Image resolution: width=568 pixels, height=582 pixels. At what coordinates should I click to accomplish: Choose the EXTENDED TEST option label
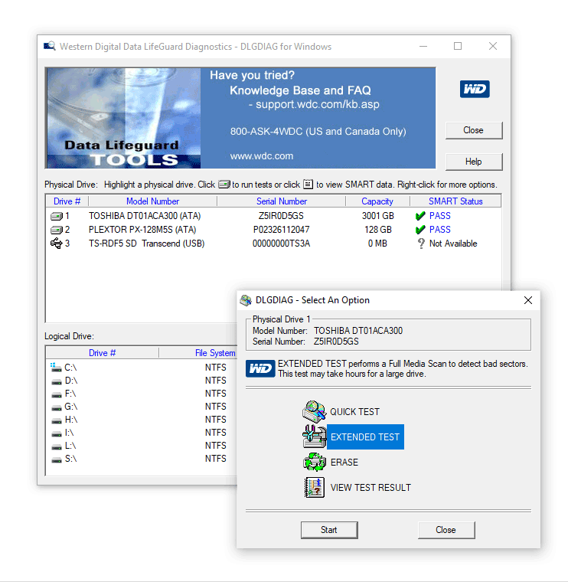(x=365, y=436)
